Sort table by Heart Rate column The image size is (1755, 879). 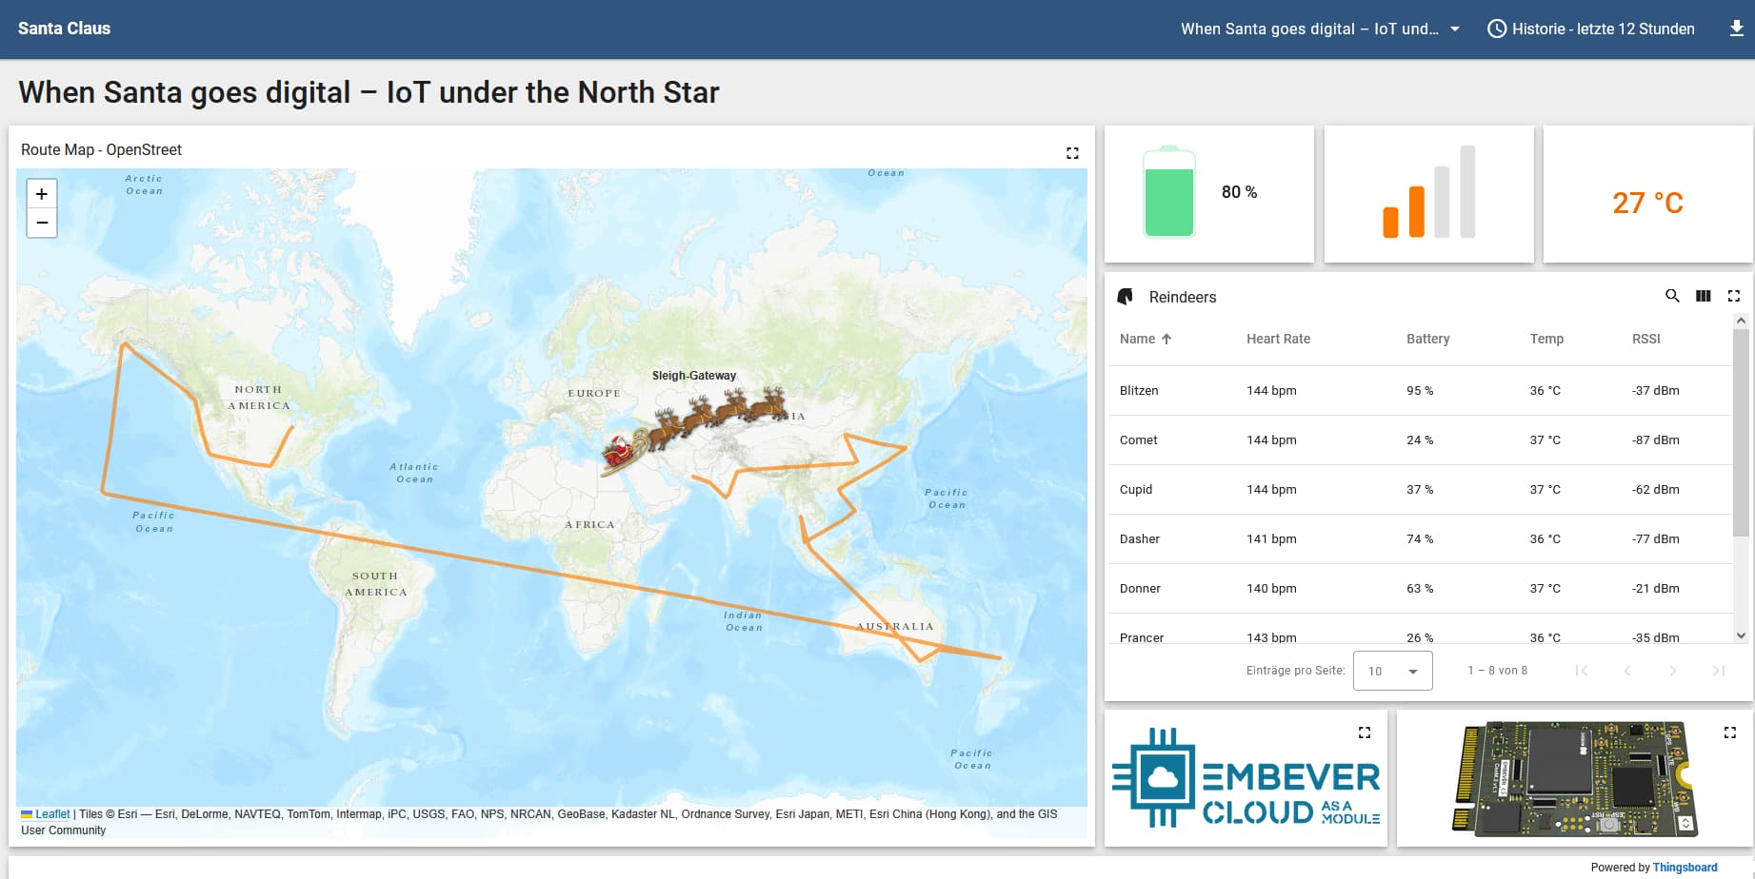coord(1278,339)
